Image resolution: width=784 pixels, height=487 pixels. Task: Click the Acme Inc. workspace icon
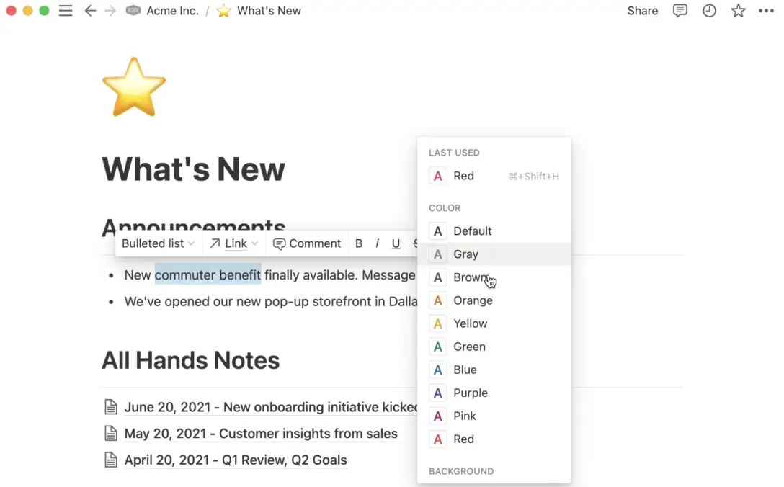point(133,11)
